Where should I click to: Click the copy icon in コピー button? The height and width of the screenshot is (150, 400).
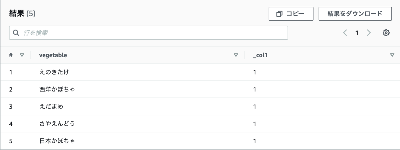(x=279, y=14)
